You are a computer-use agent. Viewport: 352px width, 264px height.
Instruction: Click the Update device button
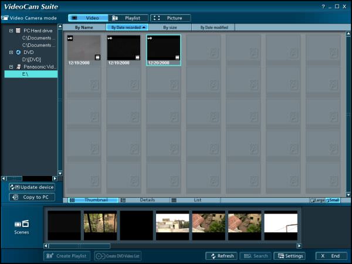point(32,187)
